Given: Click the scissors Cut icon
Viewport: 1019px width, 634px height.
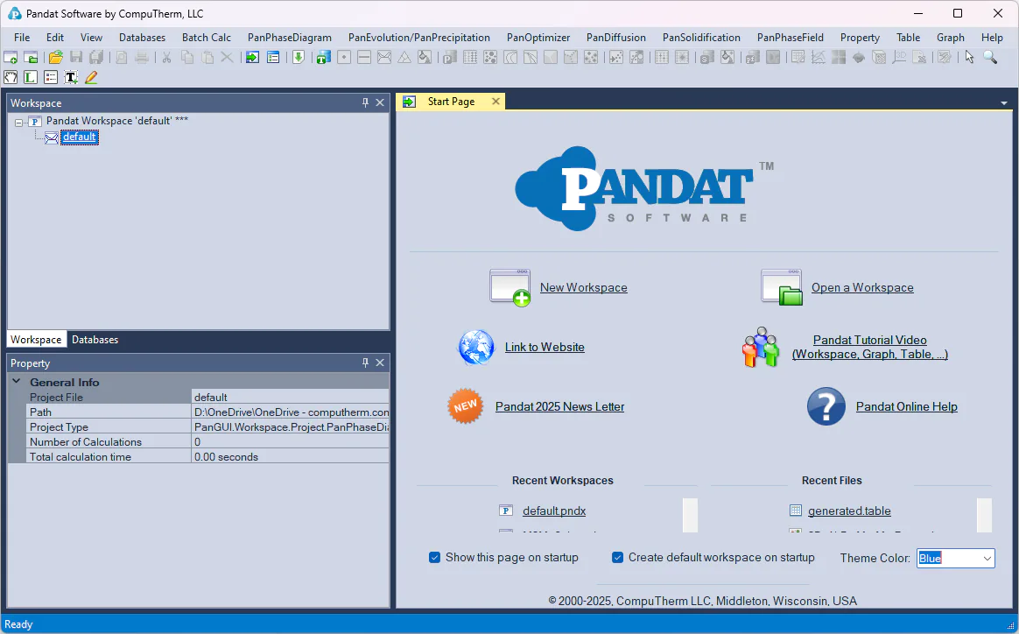Looking at the screenshot, I should (166, 57).
